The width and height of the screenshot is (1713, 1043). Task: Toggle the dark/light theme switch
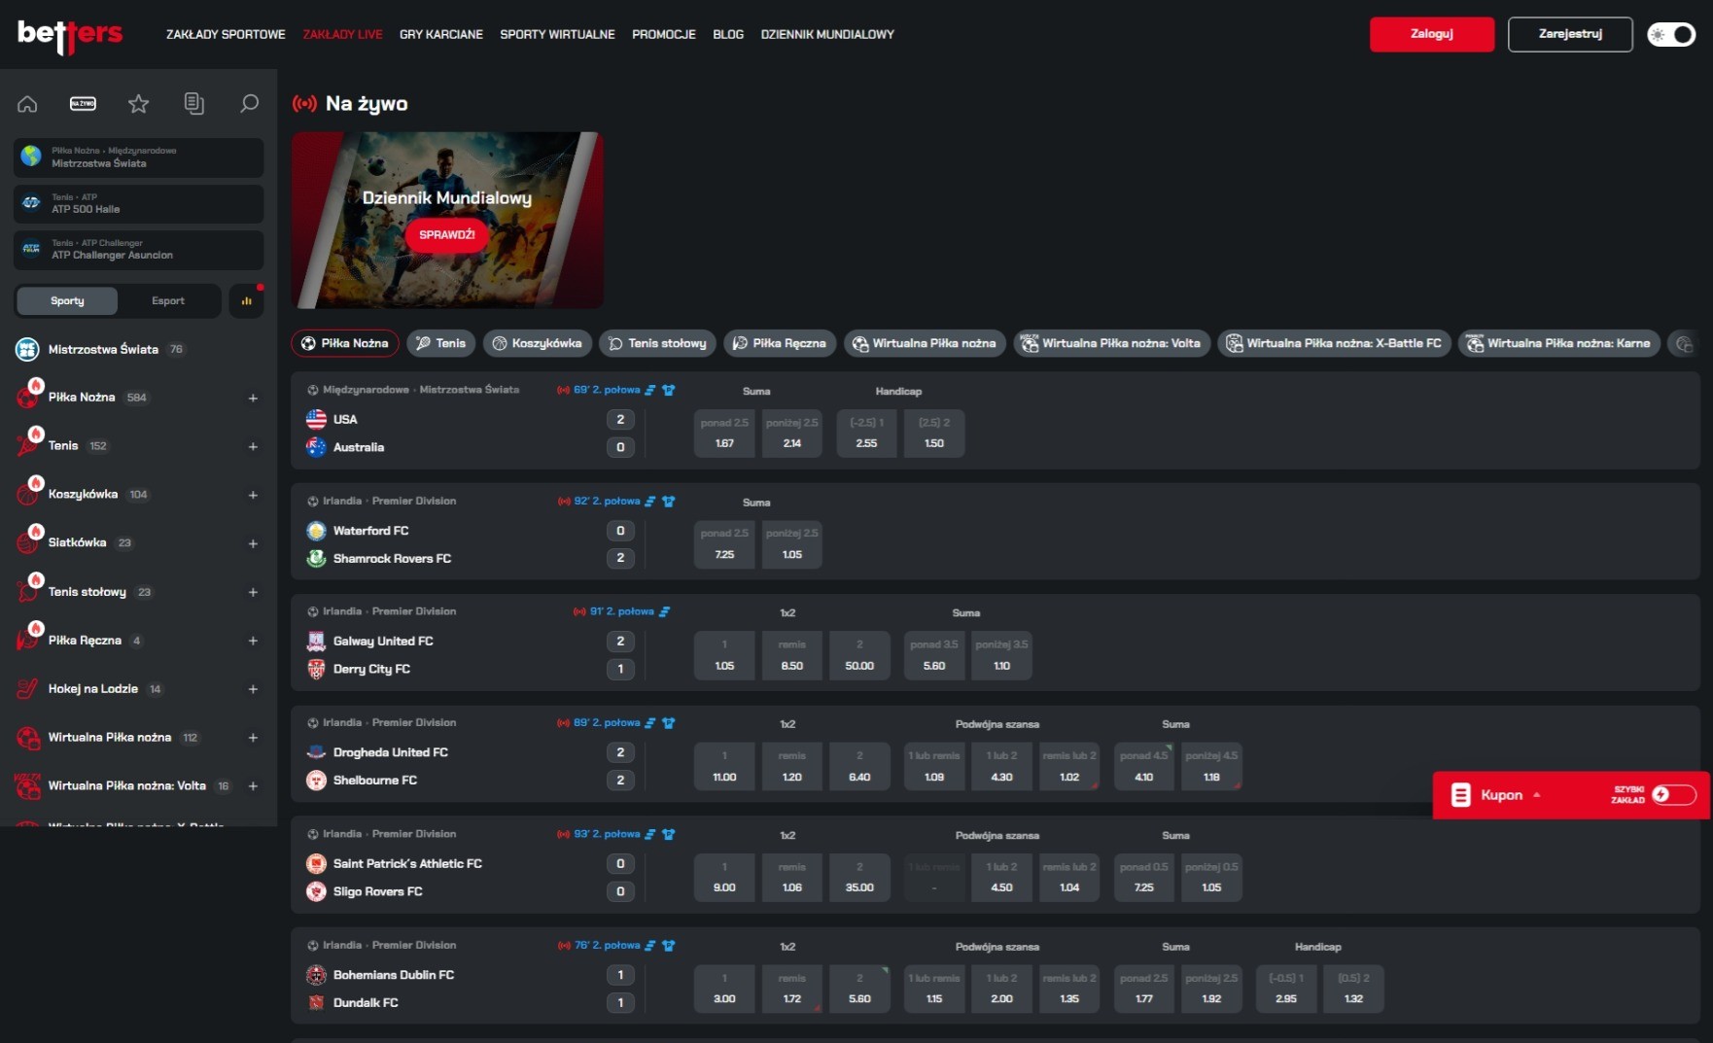click(1671, 34)
